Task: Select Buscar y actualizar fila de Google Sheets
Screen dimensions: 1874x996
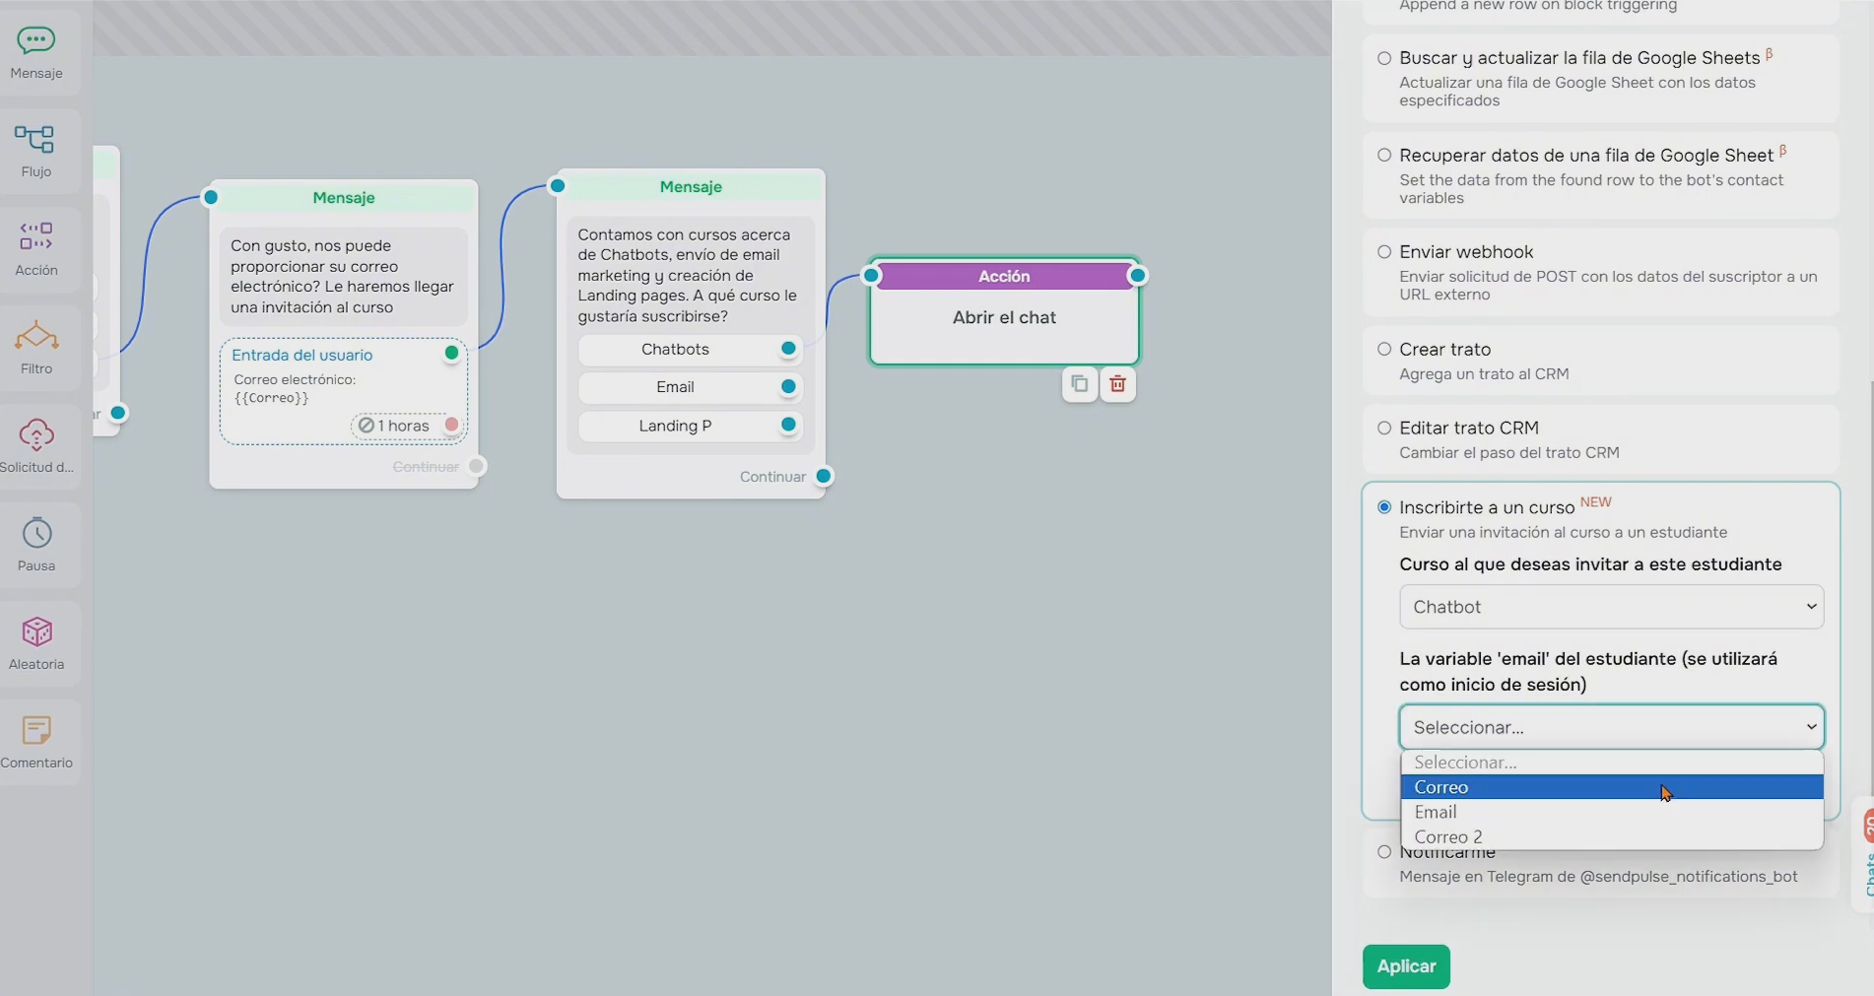Action: [x=1384, y=58]
